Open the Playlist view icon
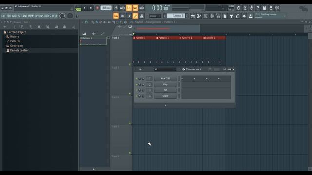The width and height of the screenshot is (312, 175). [193, 16]
